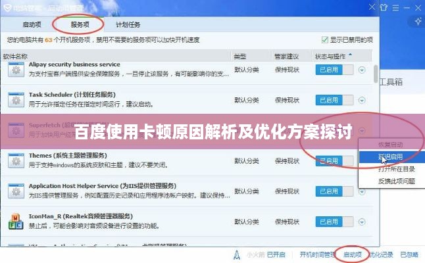Open the 已忽略 list link

click(x=409, y=254)
